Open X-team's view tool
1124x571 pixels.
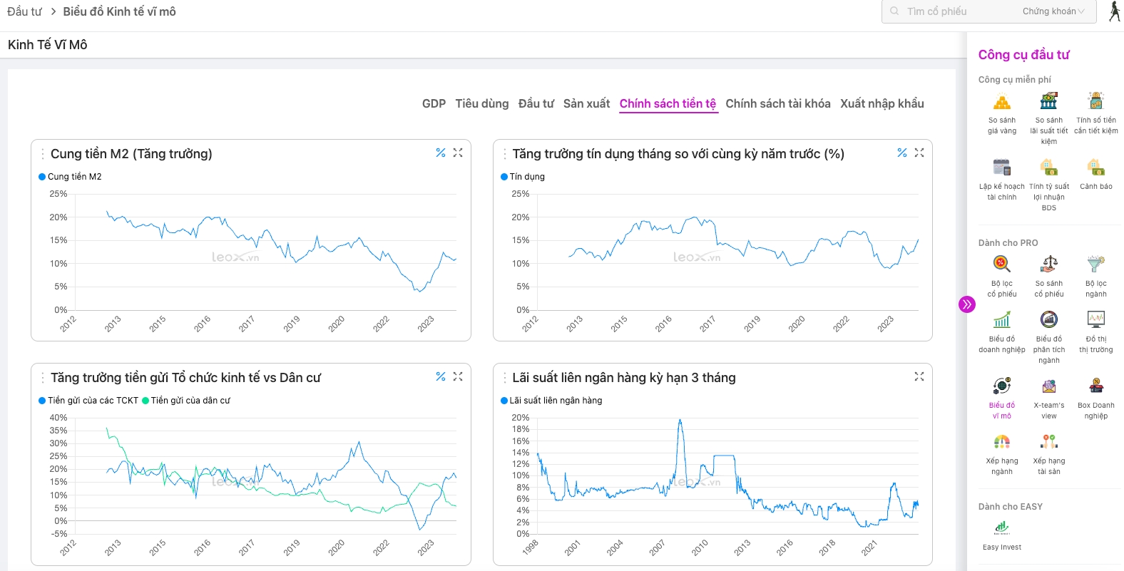click(x=1048, y=398)
